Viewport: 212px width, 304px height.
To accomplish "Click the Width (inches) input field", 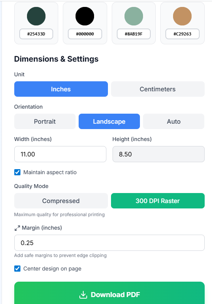I will [x=60, y=154].
